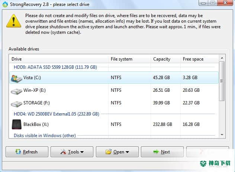Select the BlackBox (X:) drive name
Viewport: 235px width, 172px height.
pos(36,124)
